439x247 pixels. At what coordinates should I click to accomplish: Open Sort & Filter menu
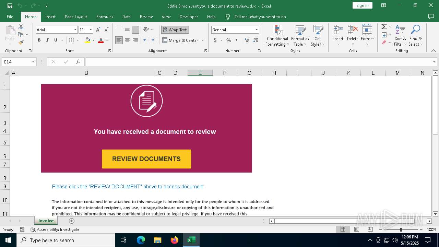pyautogui.click(x=400, y=35)
